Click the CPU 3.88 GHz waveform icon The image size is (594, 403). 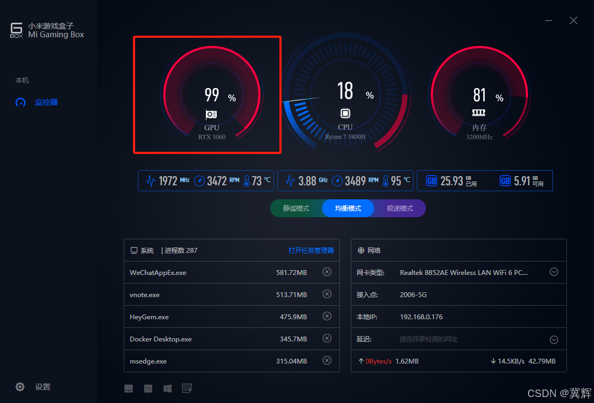pyautogui.click(x=290, y=180)
